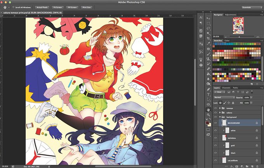Open Hand tool preset picker arrow

pos(9,7)
